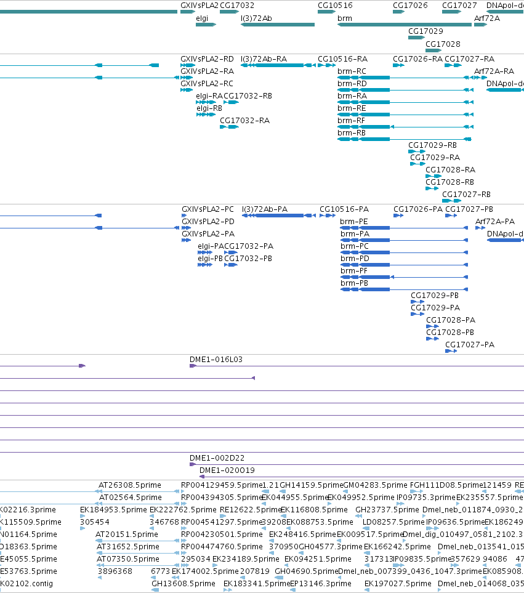
Task: Click the 3896368 EST label
Action: pos(115,571)
